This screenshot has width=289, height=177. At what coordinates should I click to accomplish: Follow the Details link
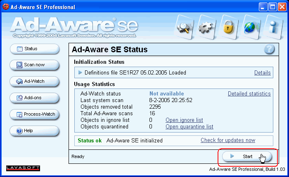(x=263, y=72)
